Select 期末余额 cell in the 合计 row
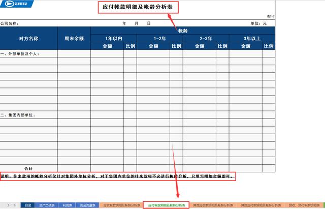The image size is (325, 209). click(74, 168)
